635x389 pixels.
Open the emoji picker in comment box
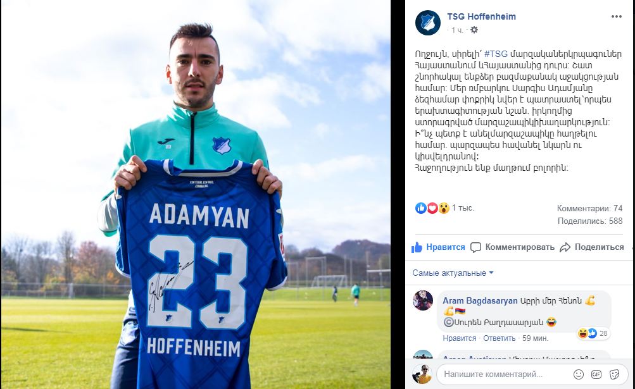pyautogui.click(x=579, y=374)
